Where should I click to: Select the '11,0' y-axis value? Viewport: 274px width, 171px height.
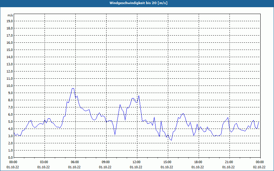(10, 79)
